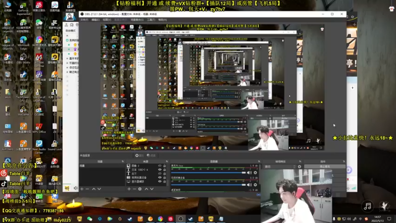The height and width of the screenshot is (223, 396).
Task: Adjust the second mixer volume slider
Action: [208, 185]
